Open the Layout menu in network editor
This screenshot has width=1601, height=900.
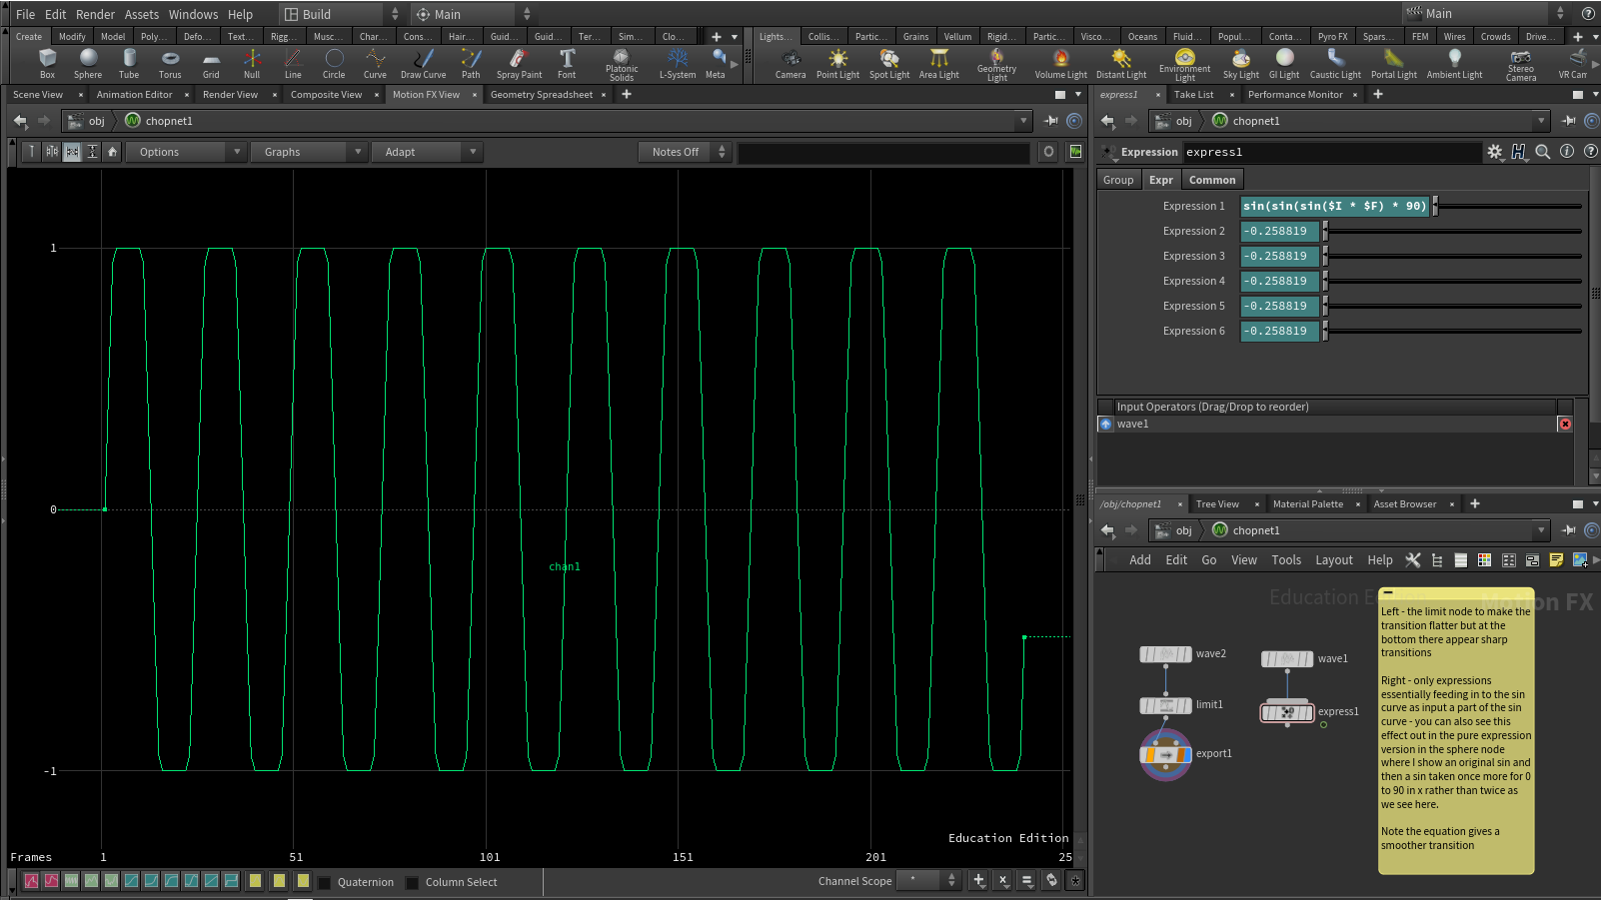(x=1333, y=560)
